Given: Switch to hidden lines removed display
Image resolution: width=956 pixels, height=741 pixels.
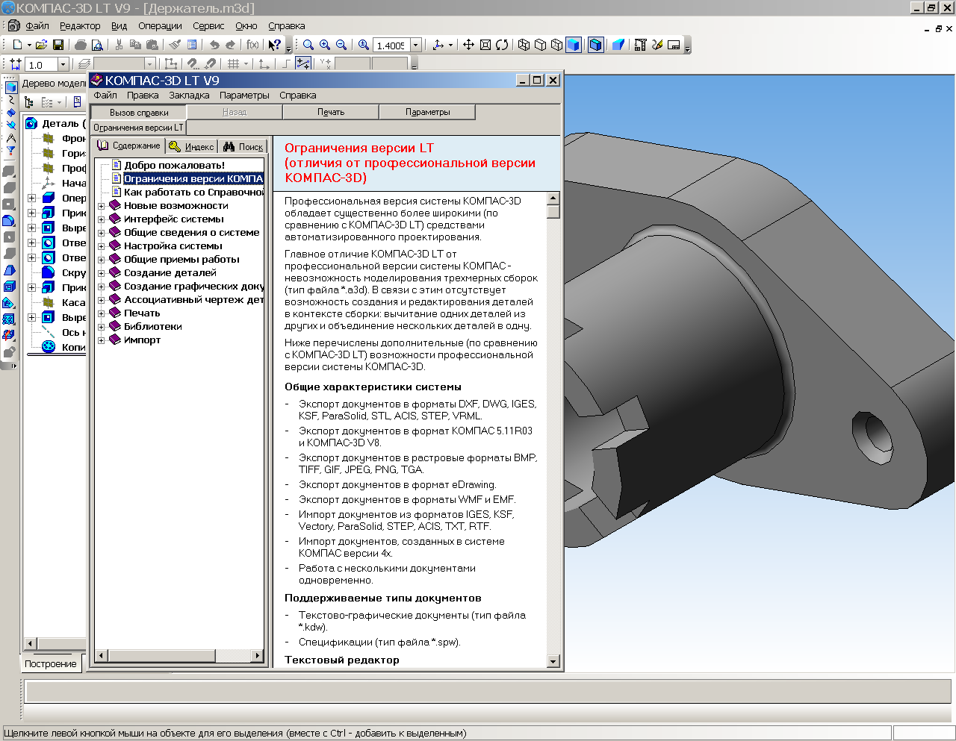Looking at the screenshot, I should [540, 45].
